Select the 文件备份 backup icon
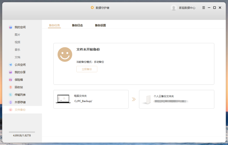The width and height of the screenshot is (228, 145). [11, 110]
